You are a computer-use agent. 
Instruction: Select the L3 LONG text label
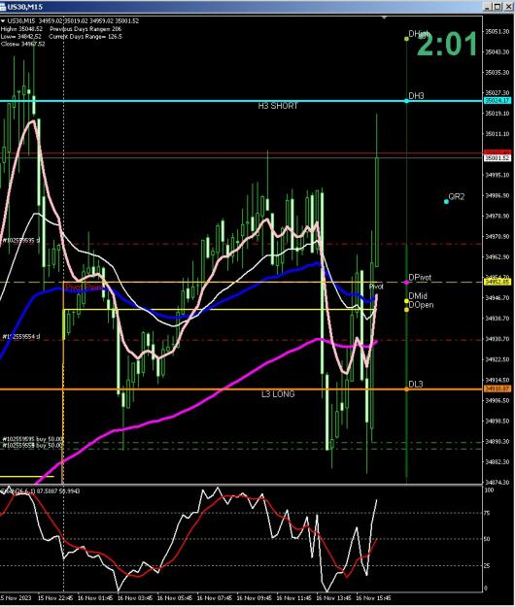click(x=278, y=394)
